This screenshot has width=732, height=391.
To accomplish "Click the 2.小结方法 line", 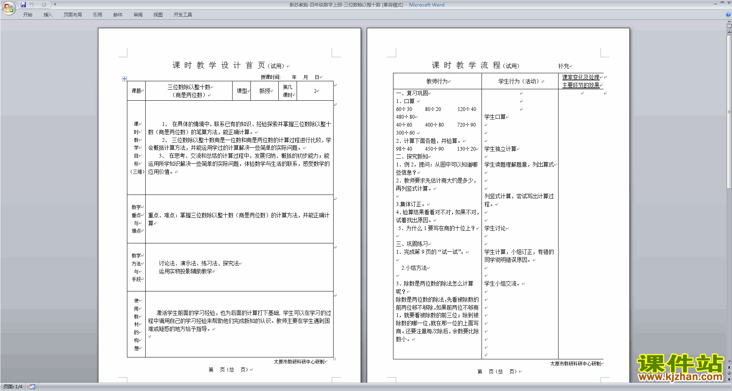I will [414, 268].
